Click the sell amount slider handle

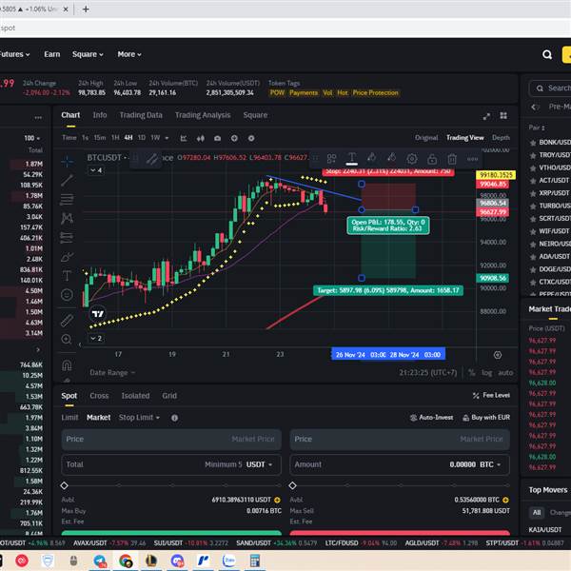(x=292, y=485)
